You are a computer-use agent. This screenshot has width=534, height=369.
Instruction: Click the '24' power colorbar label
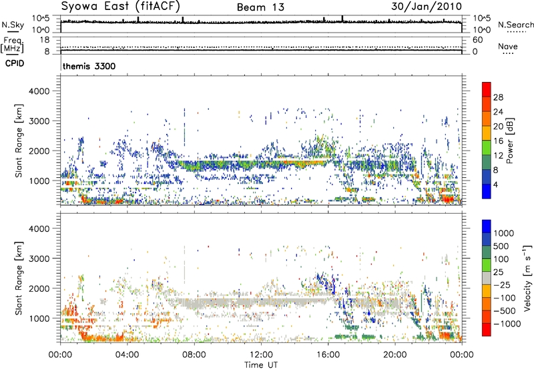click(x=498, y=112)
